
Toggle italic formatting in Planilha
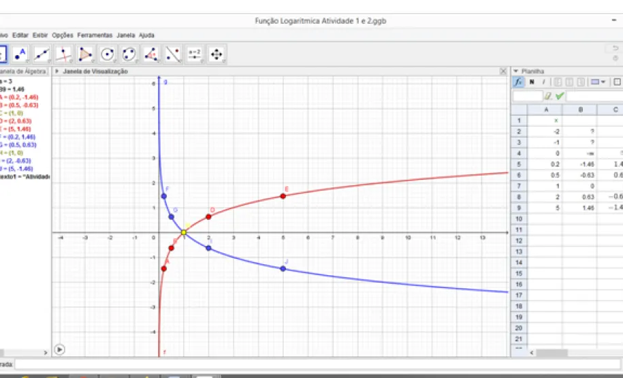[543, 82]
